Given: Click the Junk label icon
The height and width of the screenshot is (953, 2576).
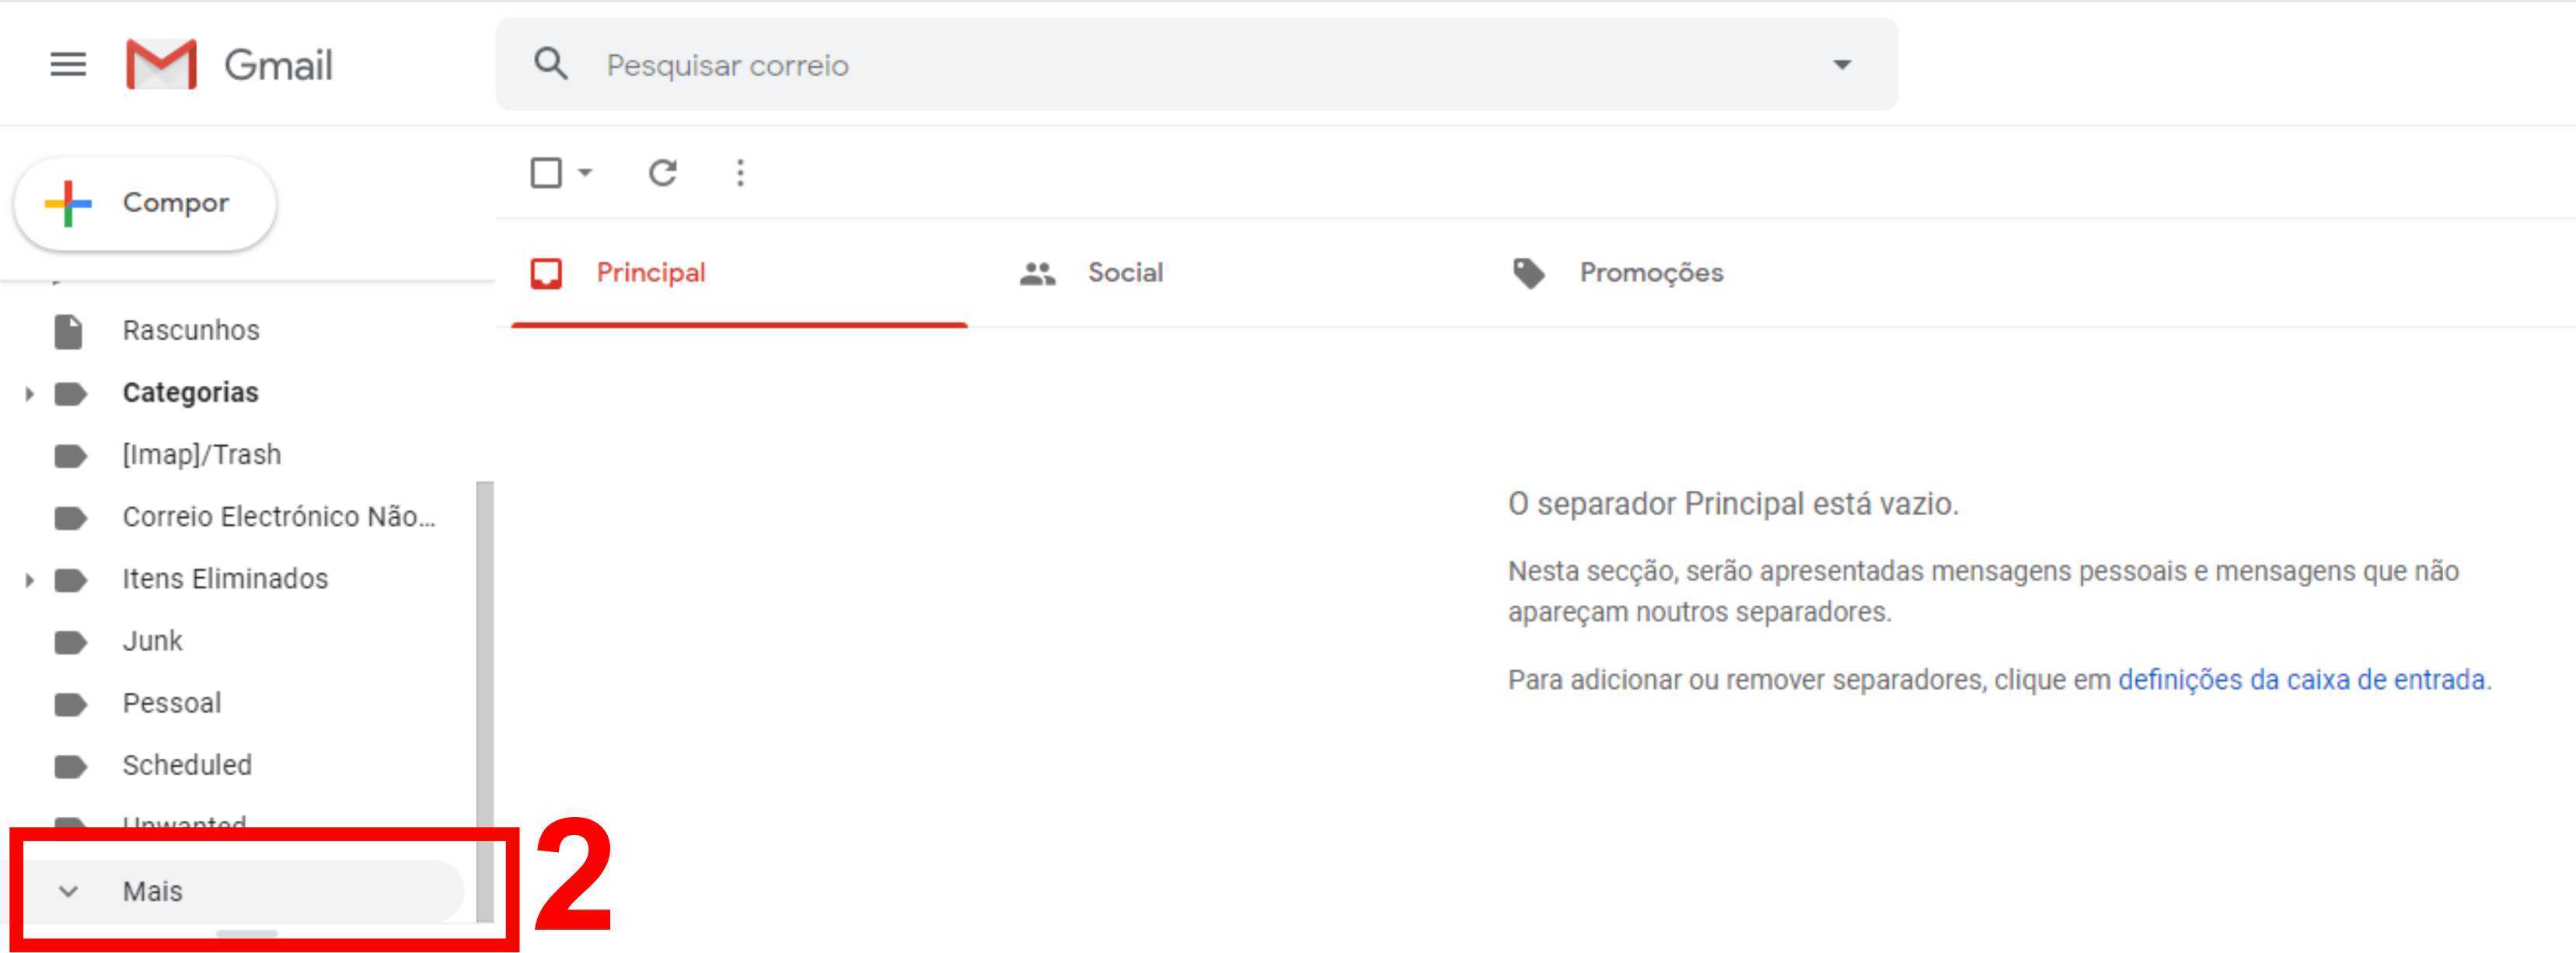Looking at the screenshot, I should (x=70, y=642).
